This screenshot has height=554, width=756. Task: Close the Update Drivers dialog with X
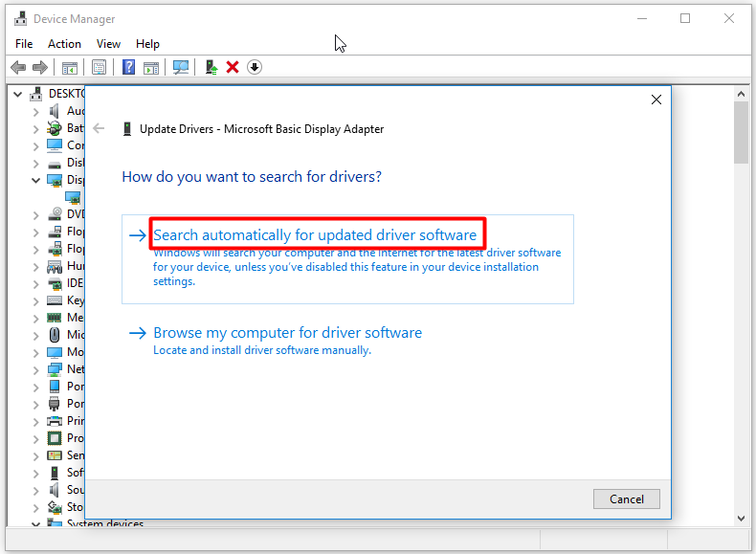[656, 100]
